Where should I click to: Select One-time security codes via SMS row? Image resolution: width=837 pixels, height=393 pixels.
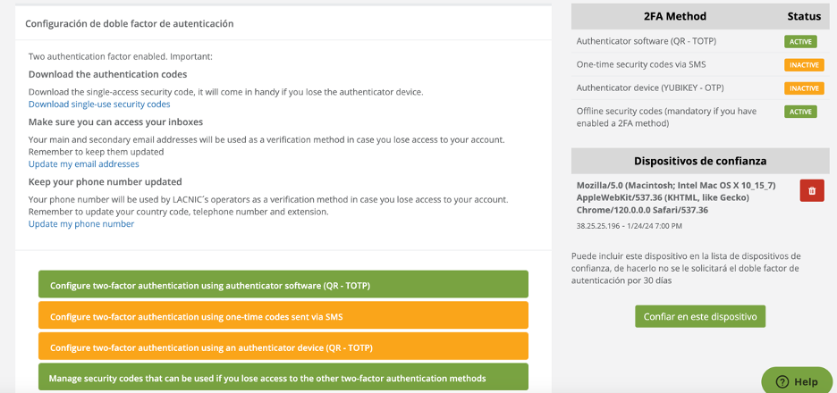[x=640, y=64]
